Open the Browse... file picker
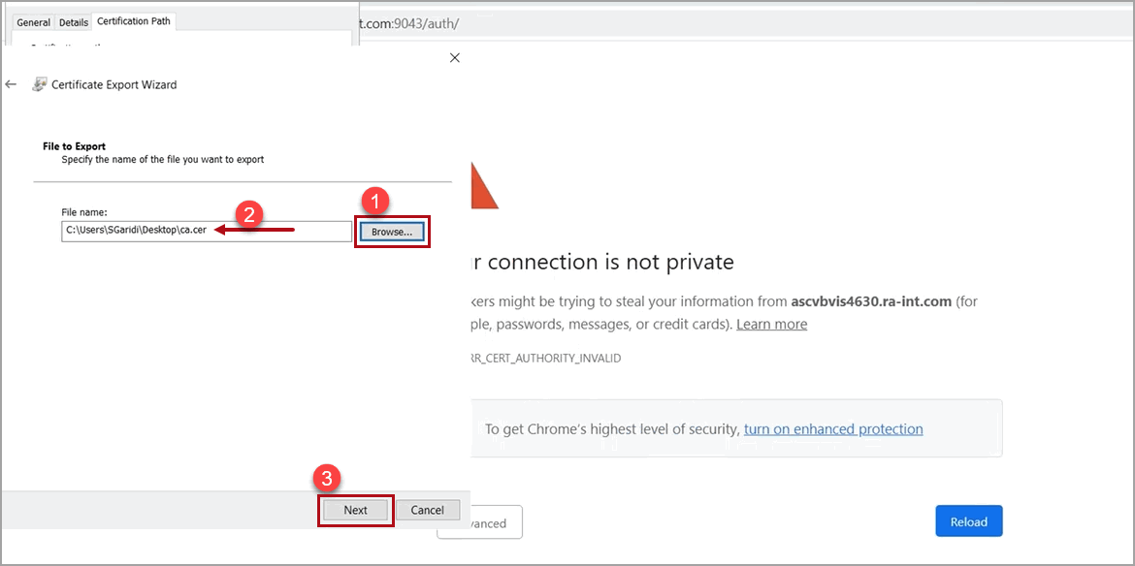Screen dimensions: 1135x566 tap(392, 232)
